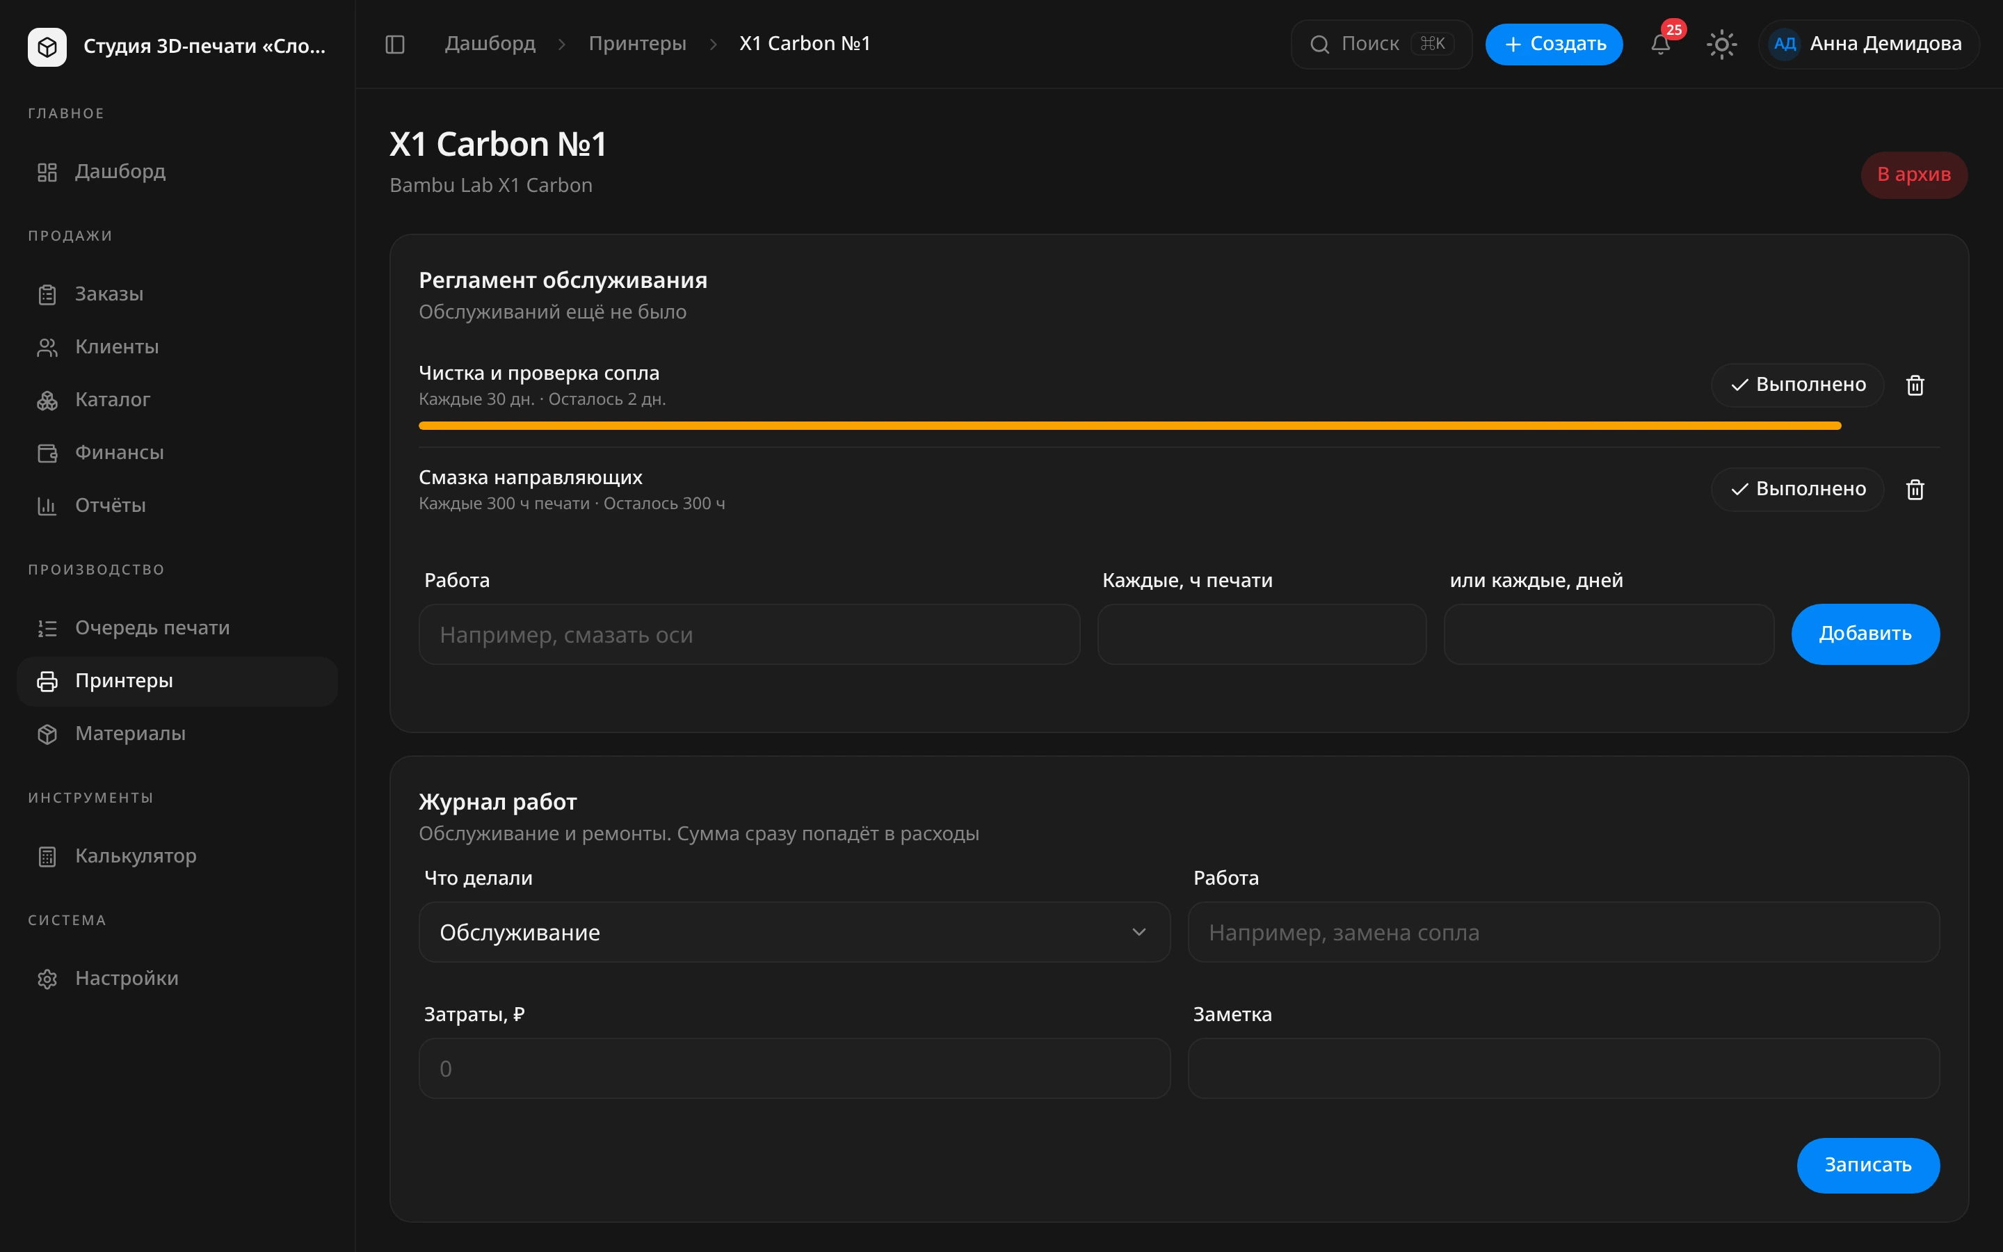
Task: Select X1 Carbon №1 breadcrumb item
Action: click(x=805, y=44)
